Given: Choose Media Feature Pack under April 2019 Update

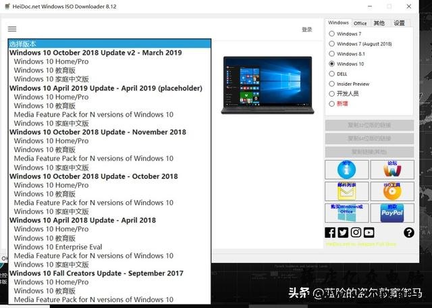Looking at the screenshot, I should click(x=109, y=114).
